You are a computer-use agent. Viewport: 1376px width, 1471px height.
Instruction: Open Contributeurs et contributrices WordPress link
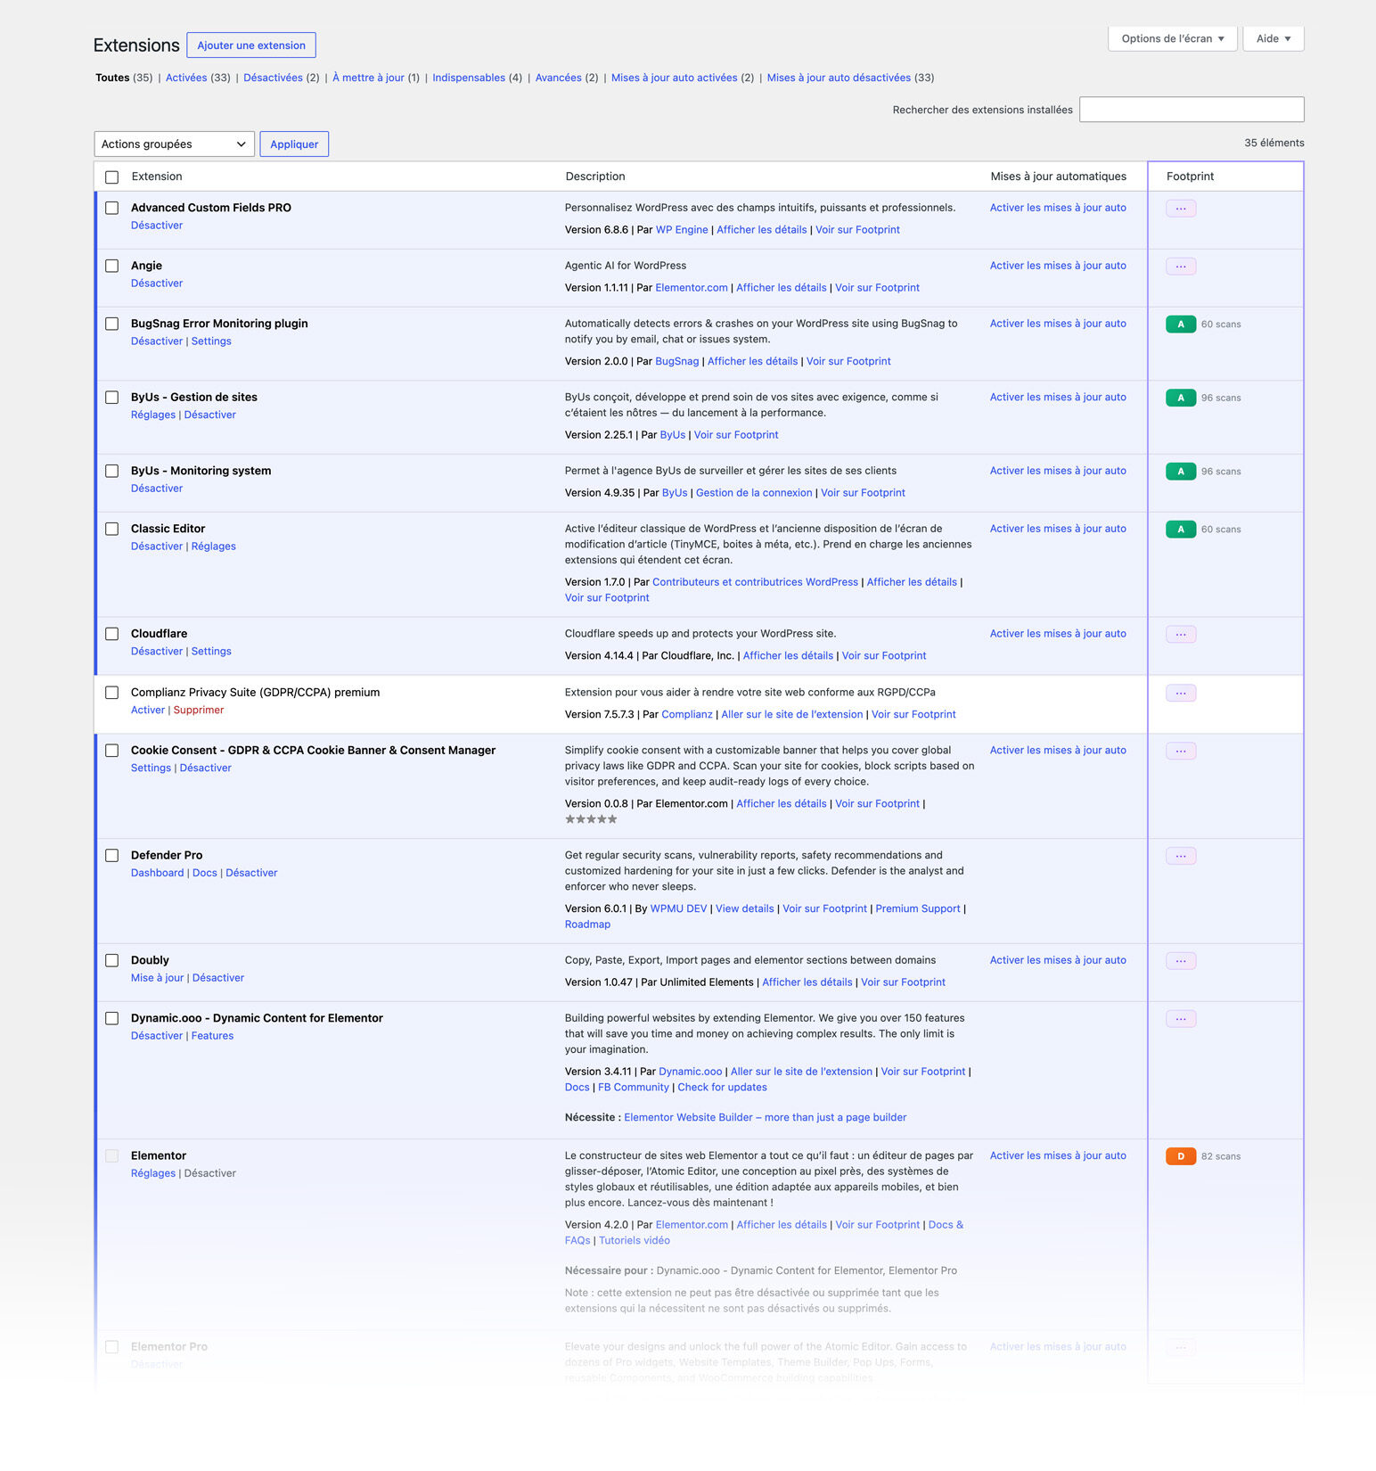(755, 582)
